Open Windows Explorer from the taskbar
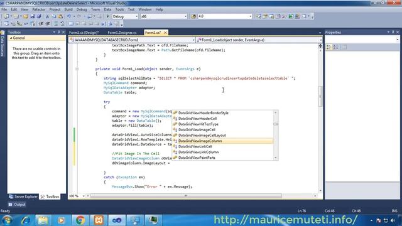 (43, 220)
